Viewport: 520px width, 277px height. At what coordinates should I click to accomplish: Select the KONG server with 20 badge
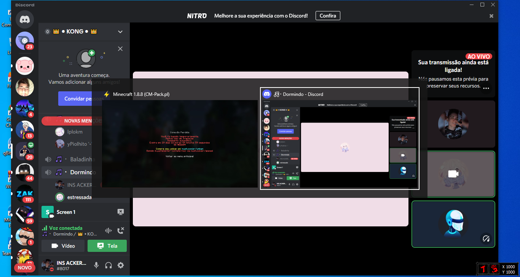pos(25,151)
